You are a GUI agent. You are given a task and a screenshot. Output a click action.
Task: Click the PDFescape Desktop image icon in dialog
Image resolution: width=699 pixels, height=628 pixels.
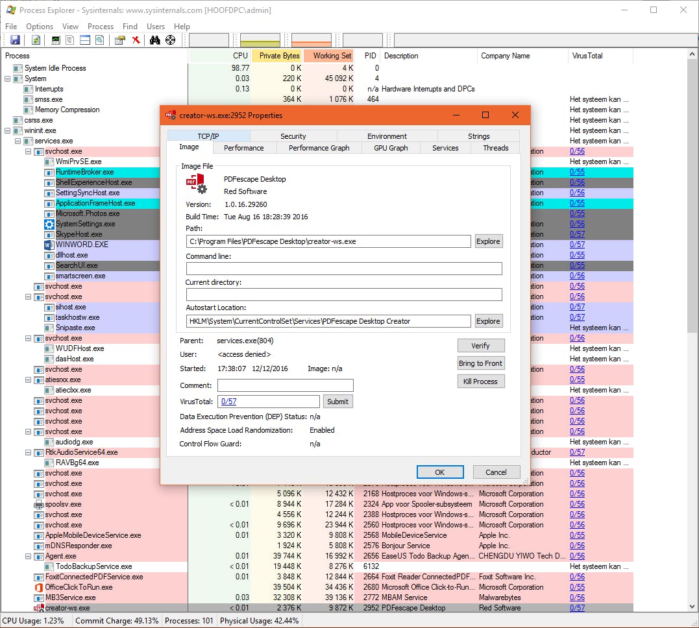coord(196,184)
